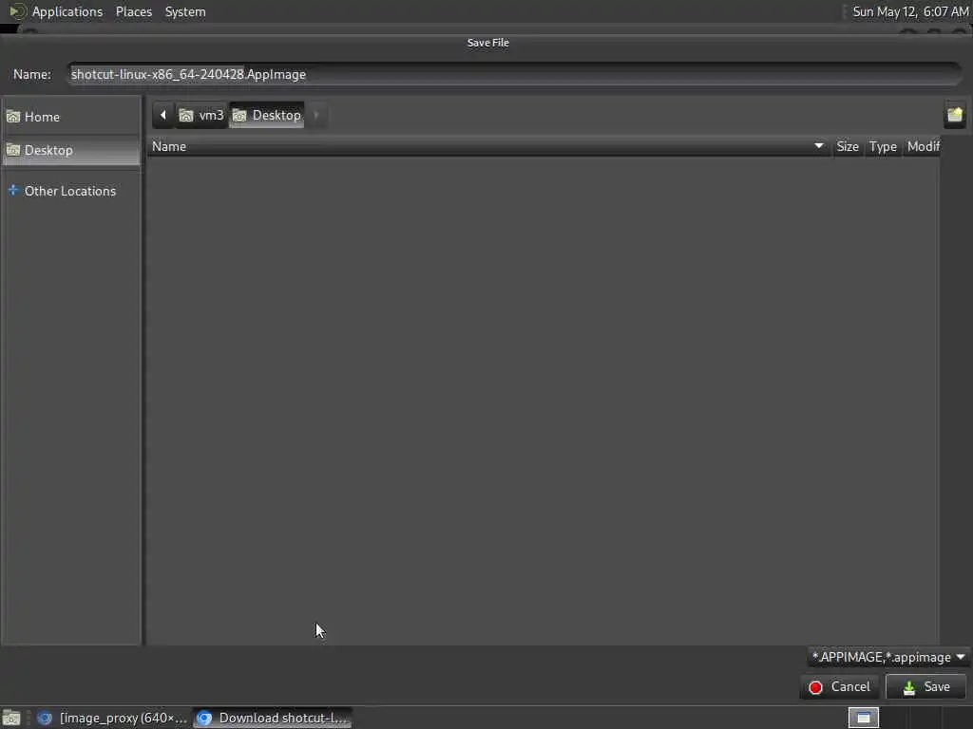Sort by the Size column
This screenshot has width=973, height=729.
tap(847, 146)
